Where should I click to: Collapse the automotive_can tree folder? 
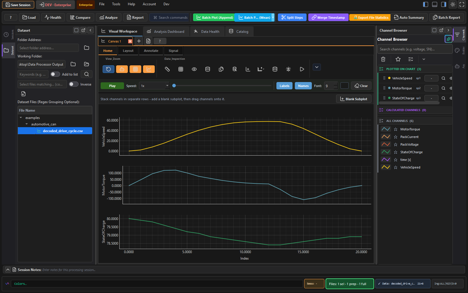(x=27, y=124)
